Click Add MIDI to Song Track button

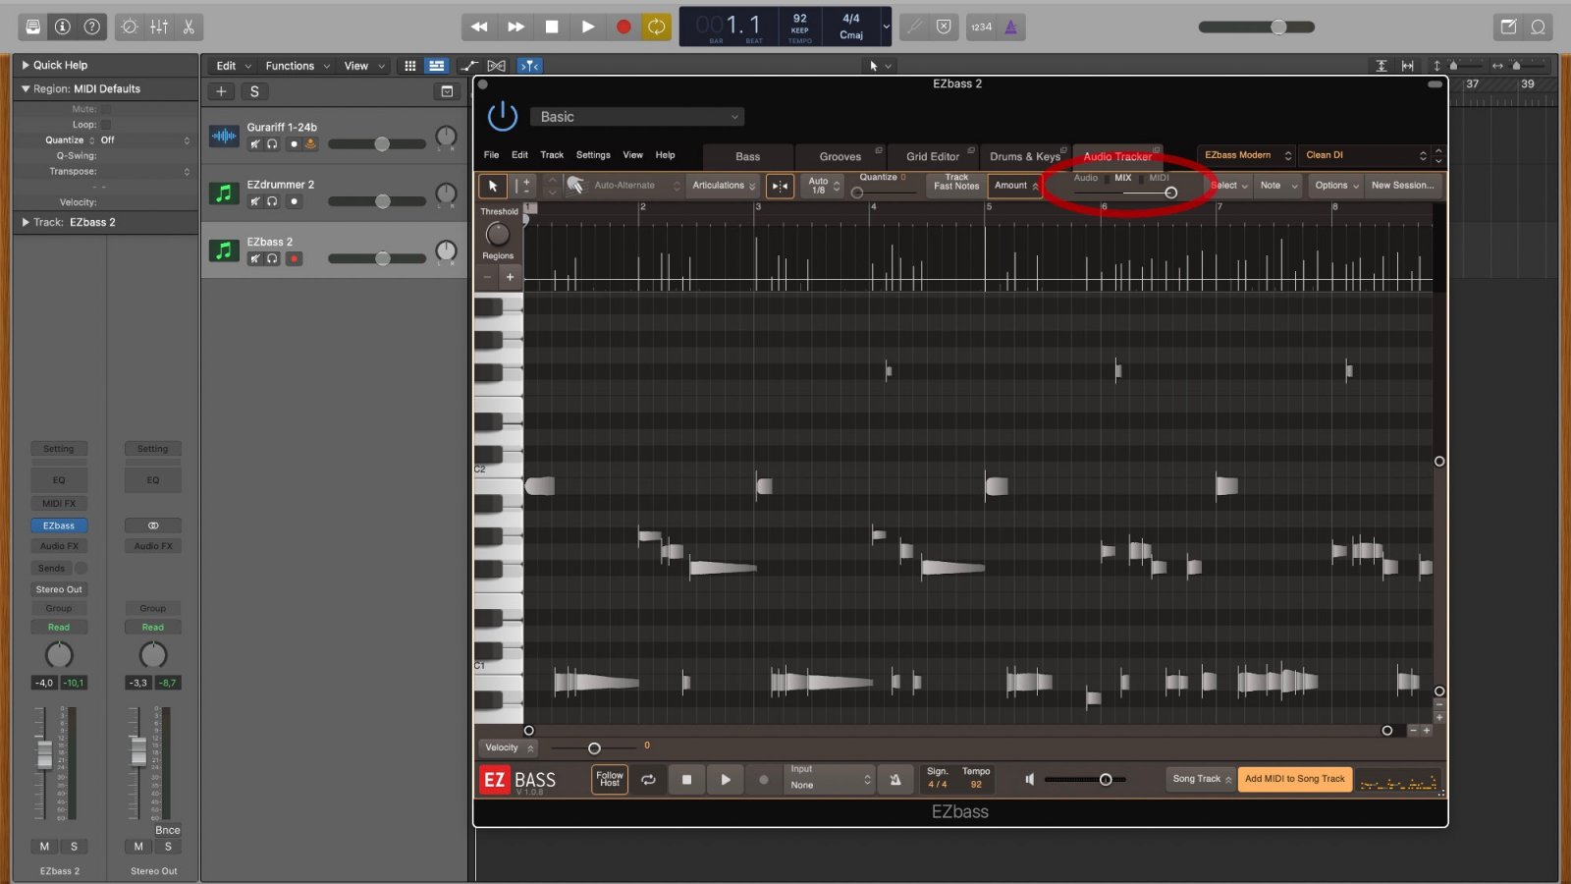1294,779
